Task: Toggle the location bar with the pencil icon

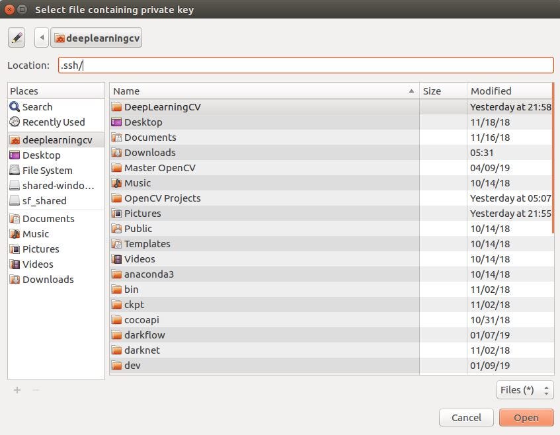Action: (17, 37)
